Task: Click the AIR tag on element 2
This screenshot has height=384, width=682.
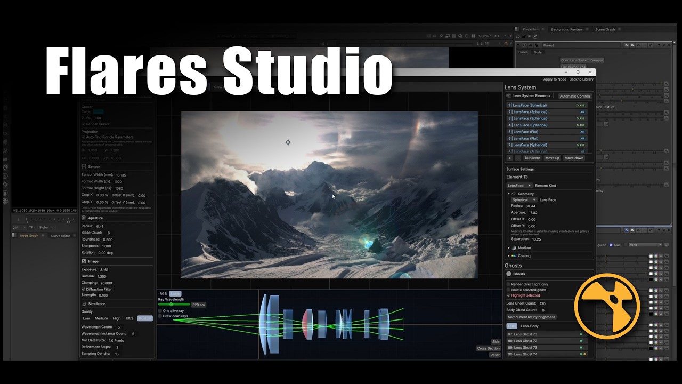Action: (x=582, y=112)
